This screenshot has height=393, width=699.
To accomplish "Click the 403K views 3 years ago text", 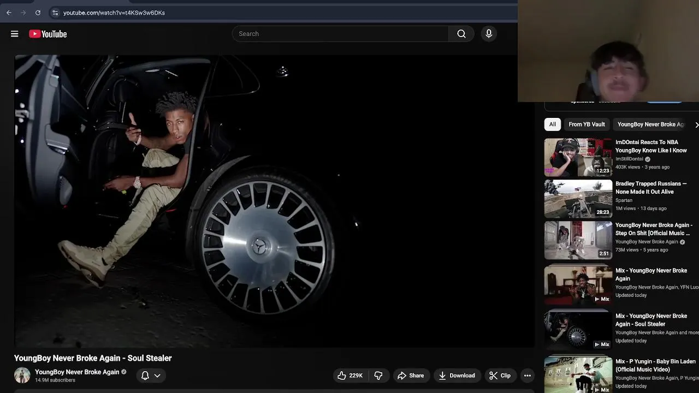I will [x=642, y=167].
